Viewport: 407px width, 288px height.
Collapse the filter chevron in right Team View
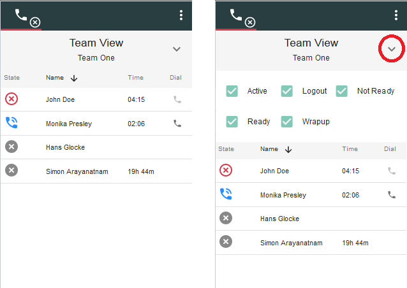tap(392, 49)
